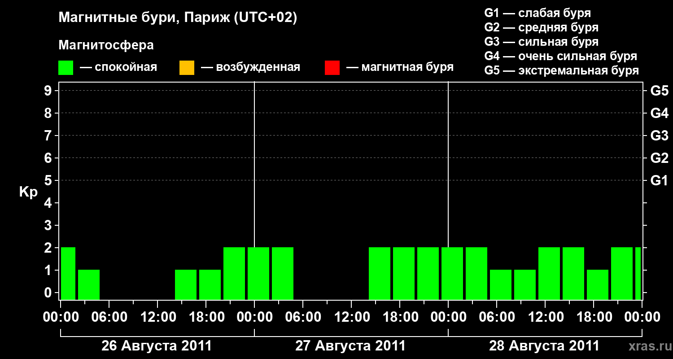The width and height of the screenshot is (673, 359).
Task: Click the '12:00' time label under 26 Августа
Action: pyautogui.click(x=157, y=317)
